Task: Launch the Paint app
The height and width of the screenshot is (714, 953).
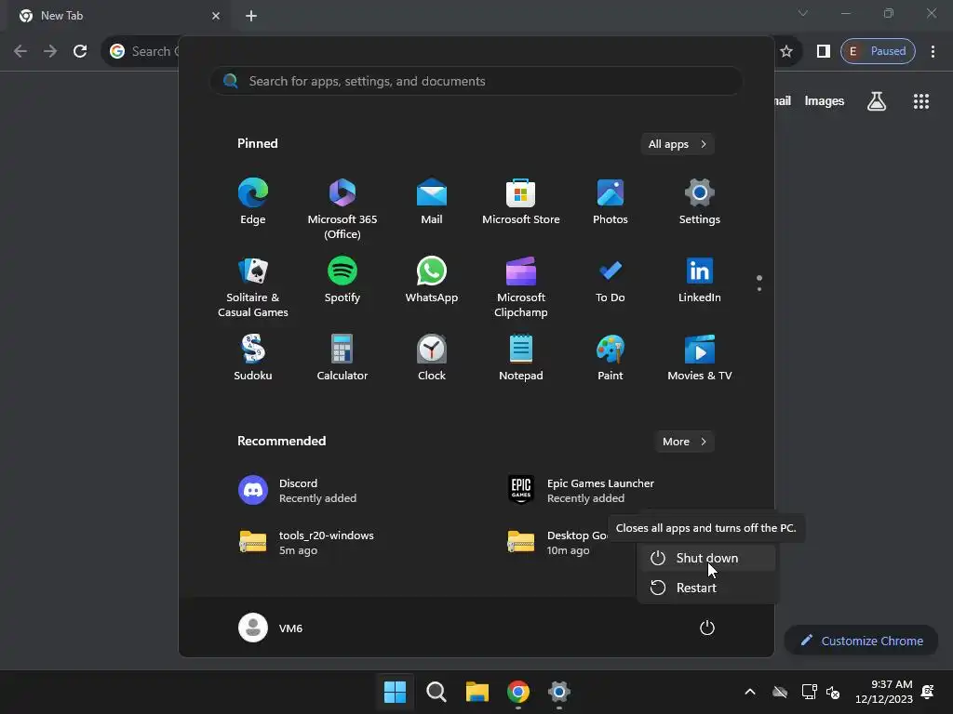Action: 611,358
